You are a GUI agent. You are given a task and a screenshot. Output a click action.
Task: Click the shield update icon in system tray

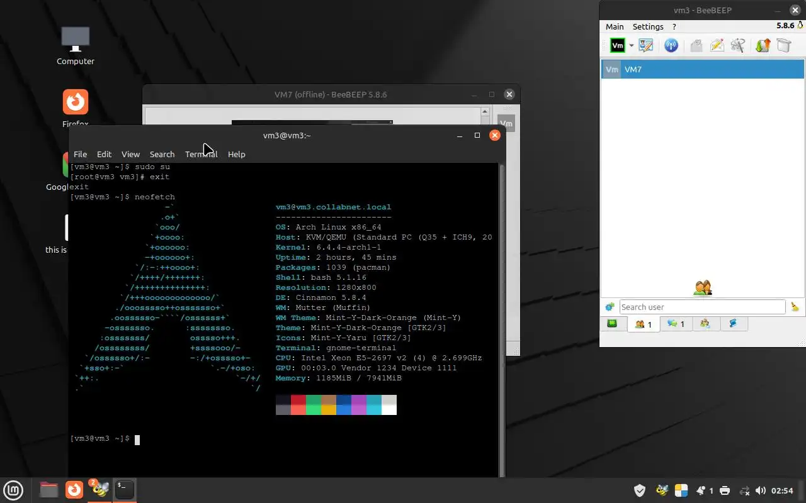coord(640,490)
